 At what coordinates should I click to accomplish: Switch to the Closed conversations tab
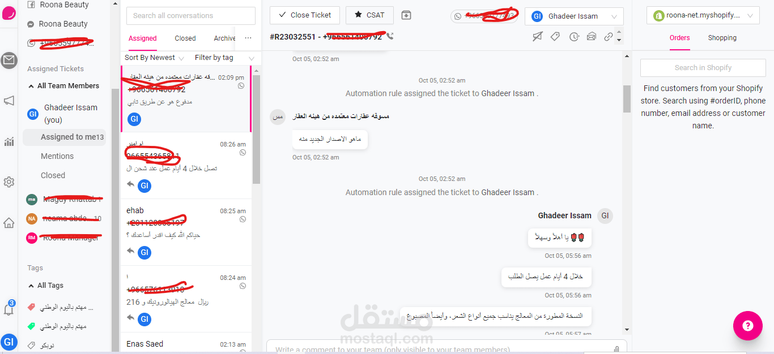185,38
